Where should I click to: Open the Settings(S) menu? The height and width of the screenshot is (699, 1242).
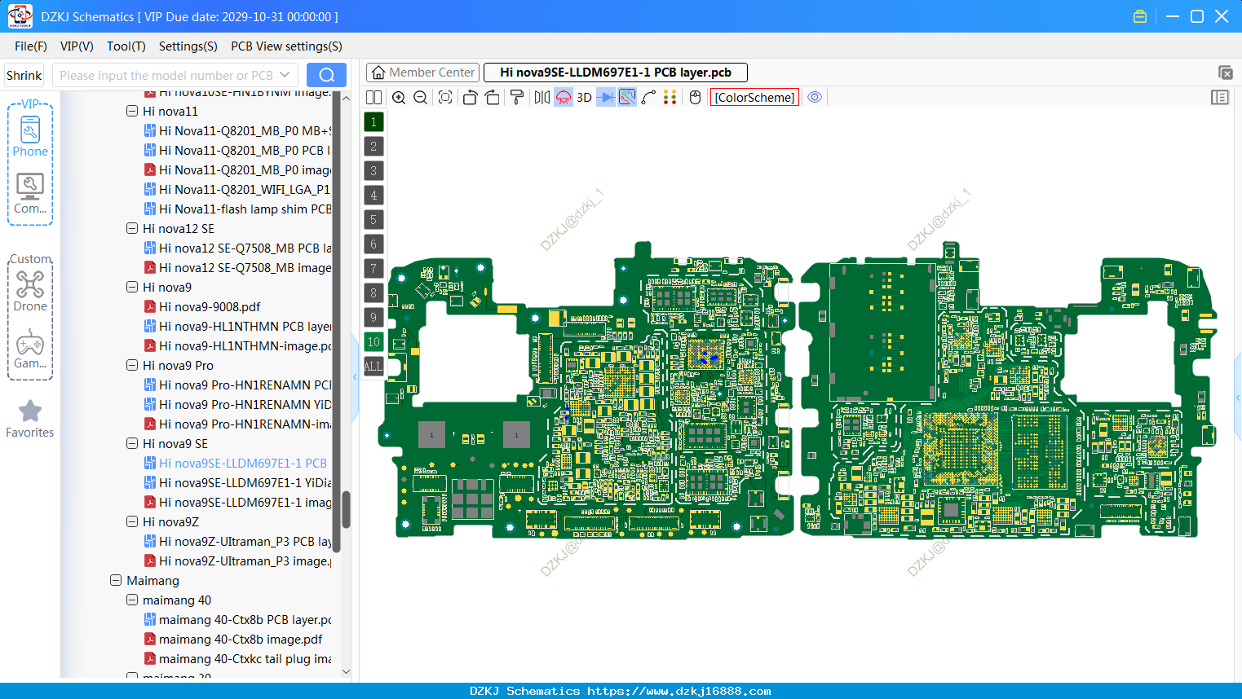pos(188,46)
